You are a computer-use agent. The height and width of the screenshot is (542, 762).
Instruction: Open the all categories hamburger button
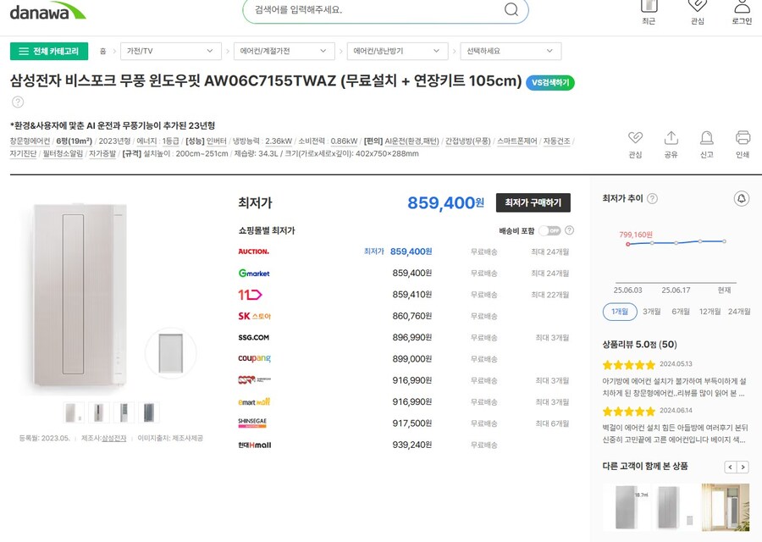coord(49,51)
